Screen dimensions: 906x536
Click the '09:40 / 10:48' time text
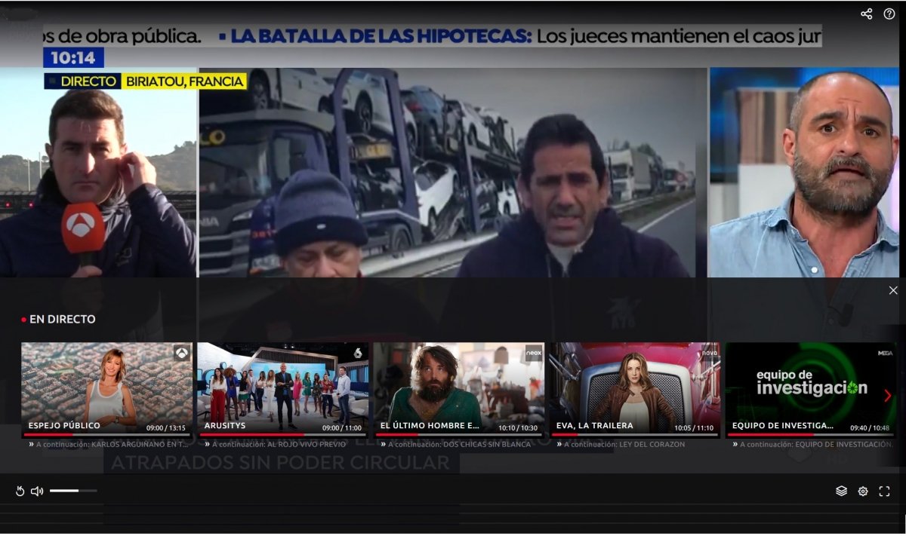click(x=870, y=427)
